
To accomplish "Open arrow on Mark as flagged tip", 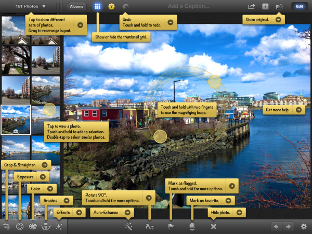I will pos(232,186).
